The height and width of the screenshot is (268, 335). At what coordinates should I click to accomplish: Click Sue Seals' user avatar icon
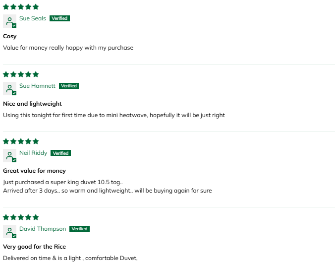click(x=9, y=21)
